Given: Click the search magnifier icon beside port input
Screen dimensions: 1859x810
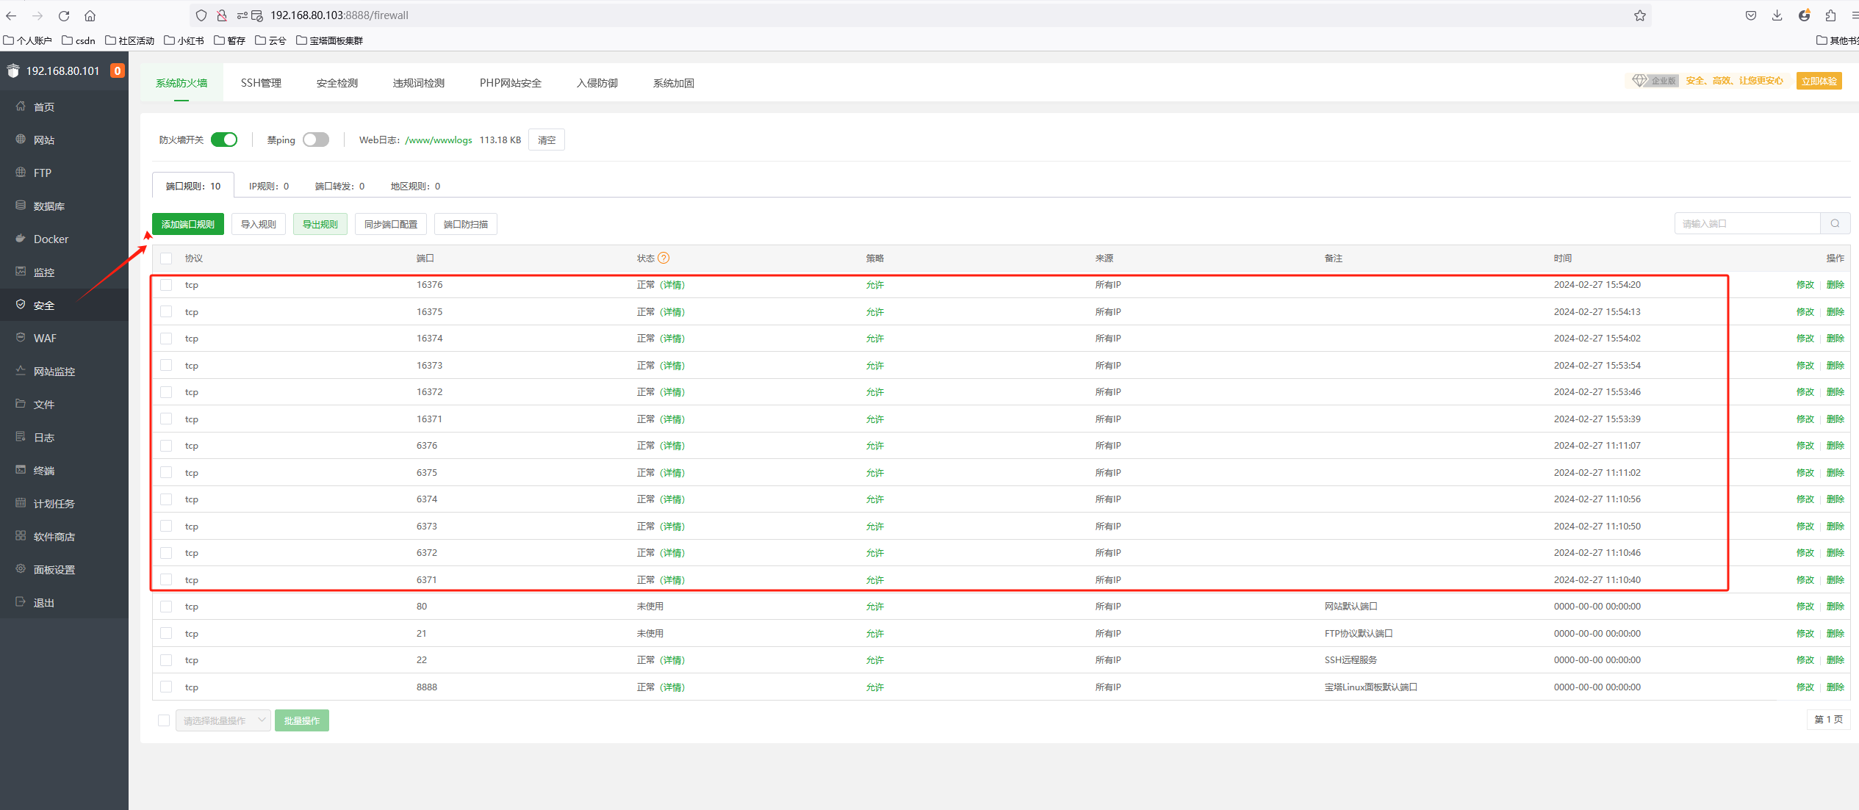Looking at the screenshot, I should tap(1835, 224).
